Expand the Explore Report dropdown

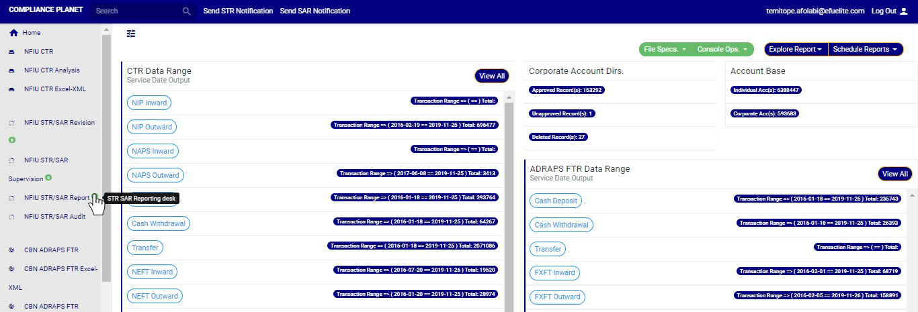click(x=796, y=50)
